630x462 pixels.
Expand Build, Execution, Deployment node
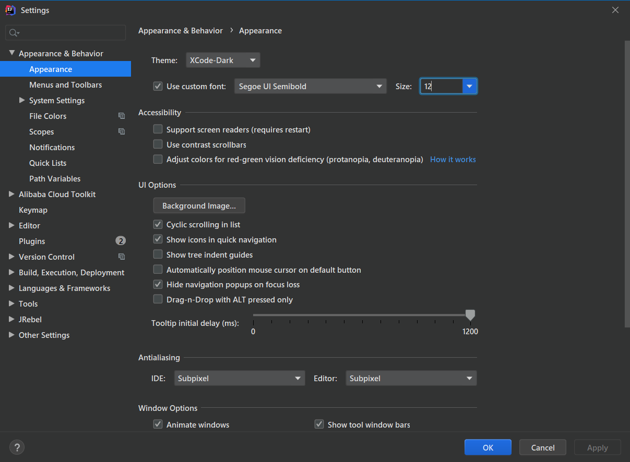12,272
